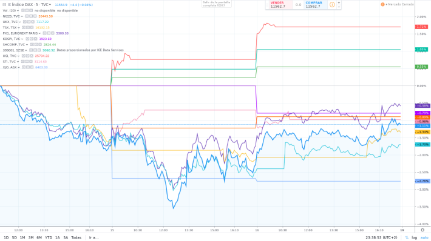Click the green 0.55% price label

tap(421, 67)
